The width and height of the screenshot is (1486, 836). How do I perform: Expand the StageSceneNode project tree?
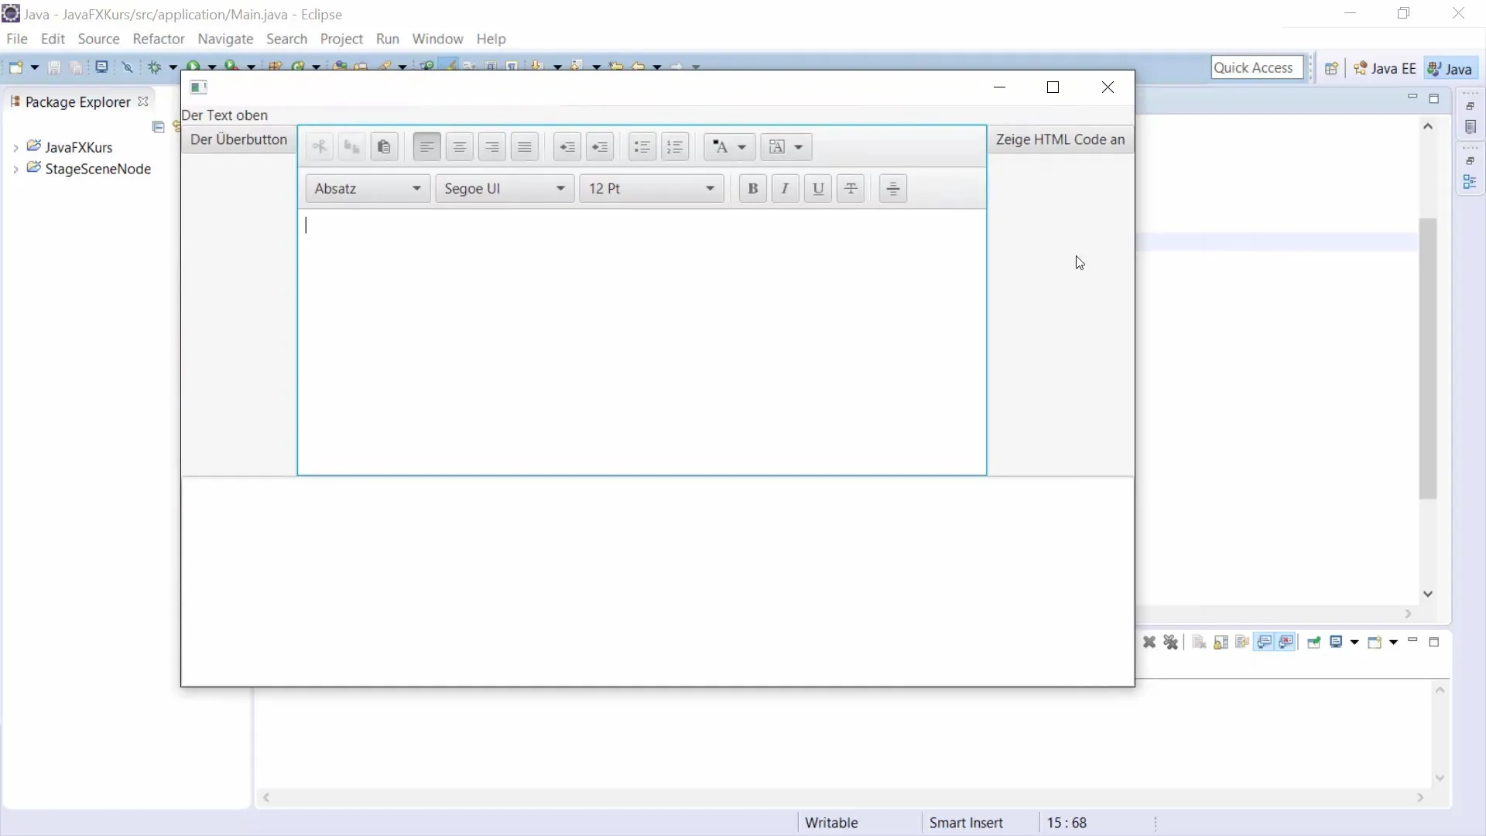tap(15, 170)
